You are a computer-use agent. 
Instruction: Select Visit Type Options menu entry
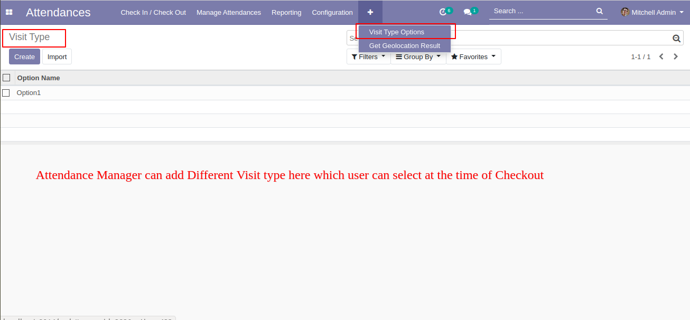(404, 32)
